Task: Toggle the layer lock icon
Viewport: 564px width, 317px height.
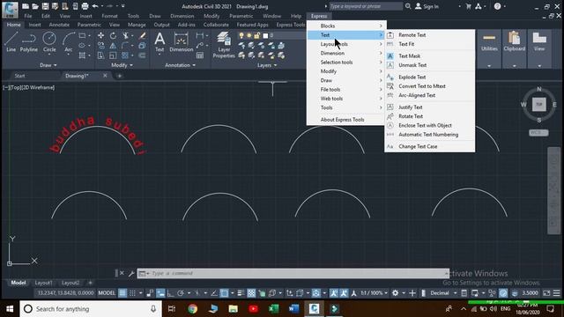Action: point(256,35)
